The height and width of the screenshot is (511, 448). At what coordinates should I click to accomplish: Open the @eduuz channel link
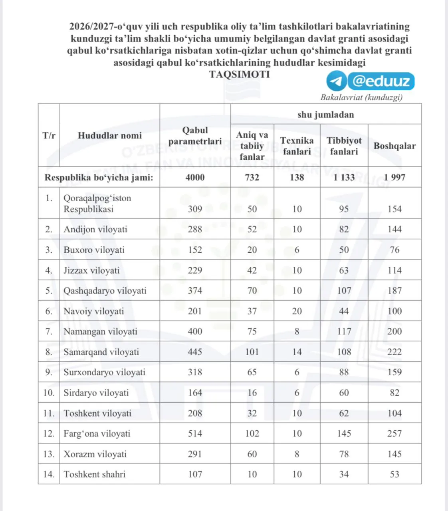point(381,81)
